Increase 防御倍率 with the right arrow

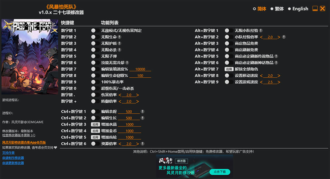point(137,101)
